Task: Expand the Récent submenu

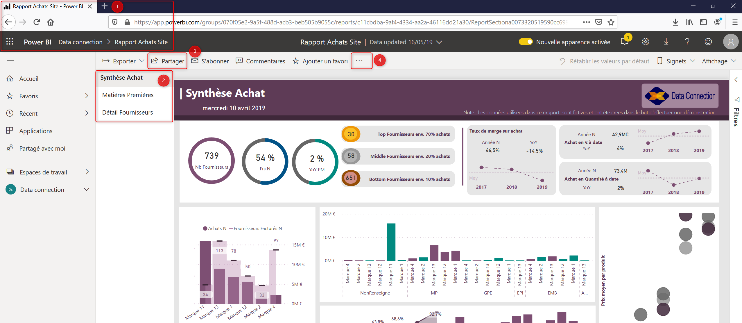Action: pyautogui.click(x=87, y=113)
